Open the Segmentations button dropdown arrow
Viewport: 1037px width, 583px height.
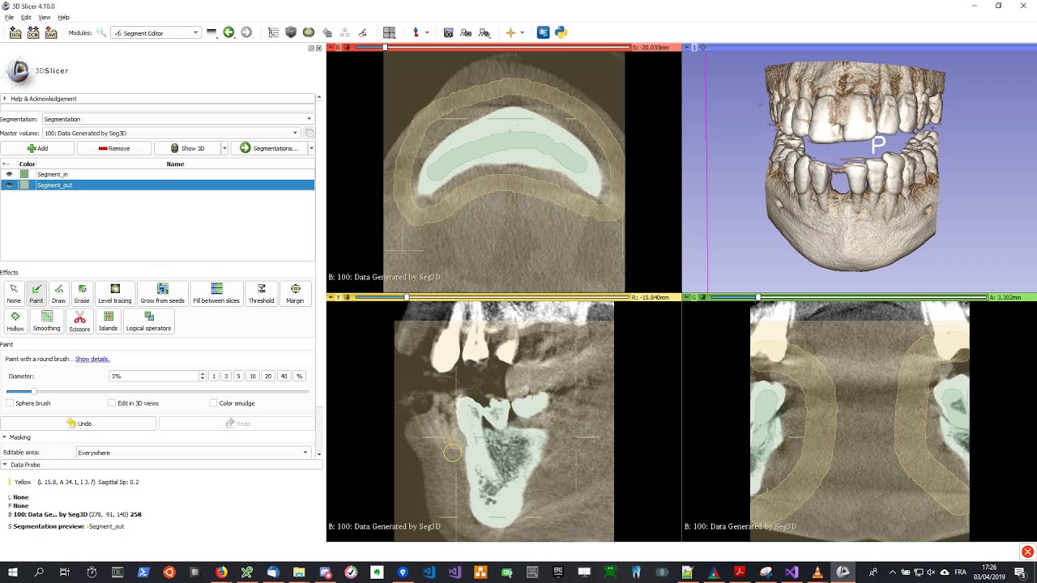tap(310, 148)
